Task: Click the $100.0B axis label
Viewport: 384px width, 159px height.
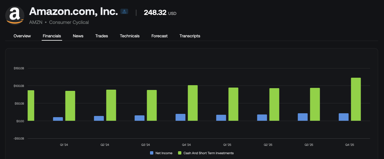Action: [x=19, y=86]
